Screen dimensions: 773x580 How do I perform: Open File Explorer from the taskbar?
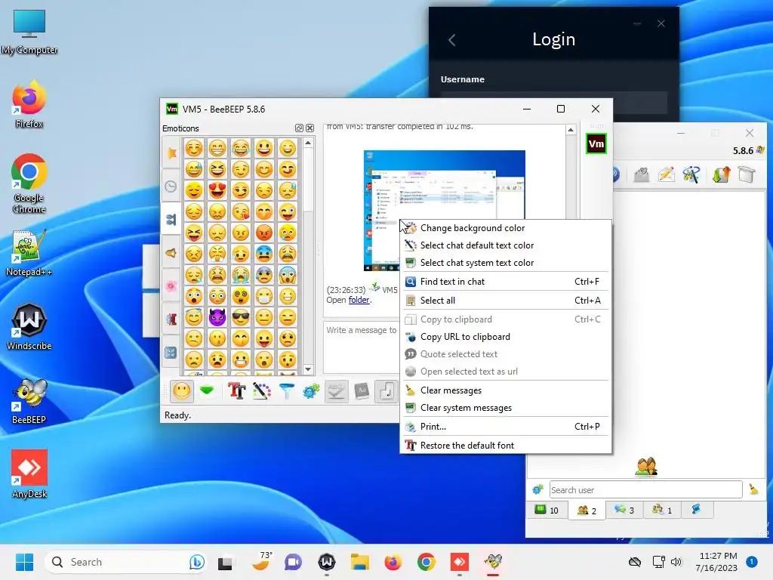[360, 562]
